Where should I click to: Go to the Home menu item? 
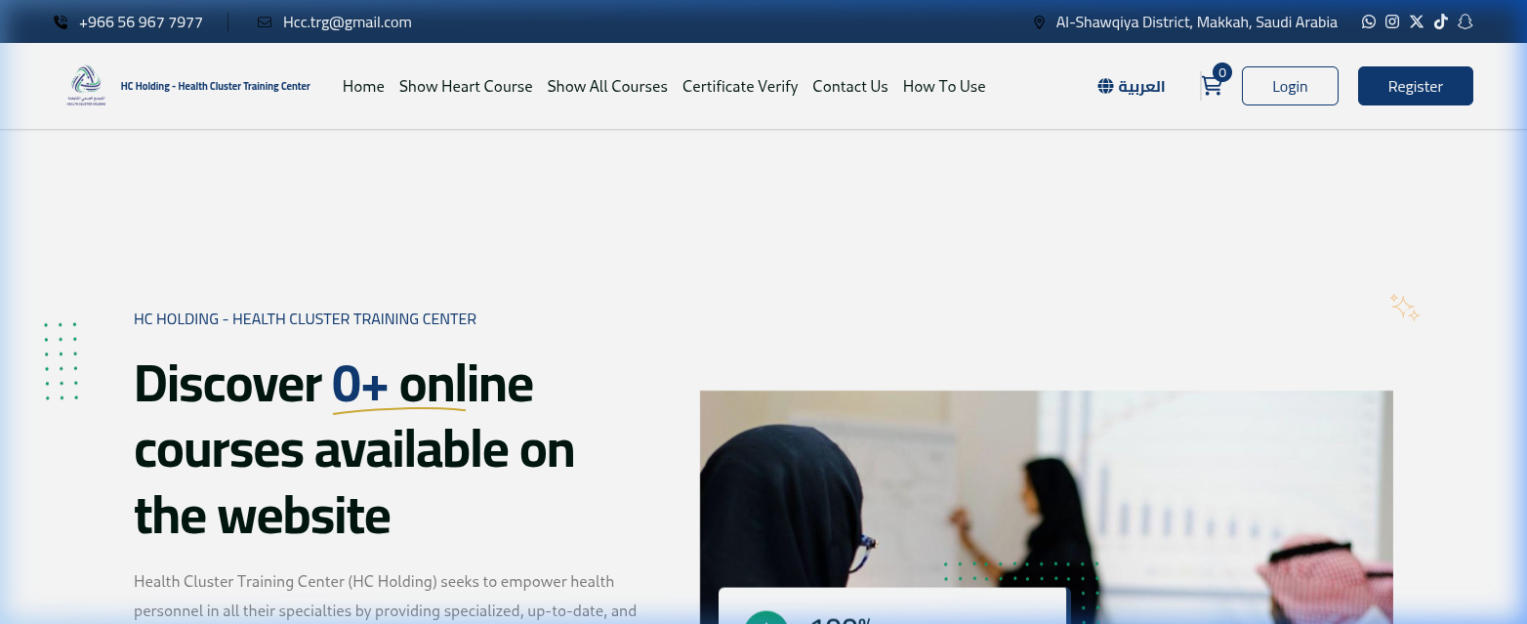(x=363, y=86)
